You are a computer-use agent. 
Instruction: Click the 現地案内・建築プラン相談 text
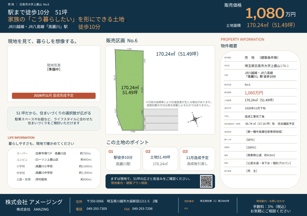click(129, 183)
